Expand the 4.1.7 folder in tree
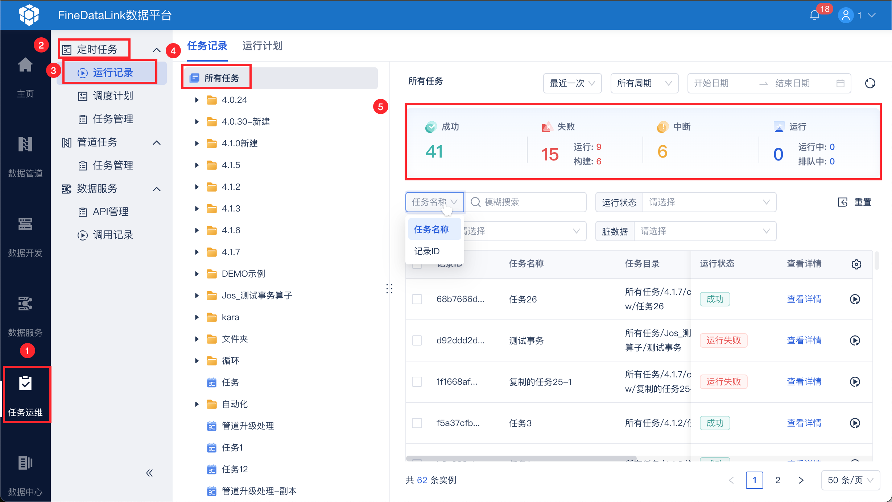Screen dimensions: 892x502 pos(197,252)
